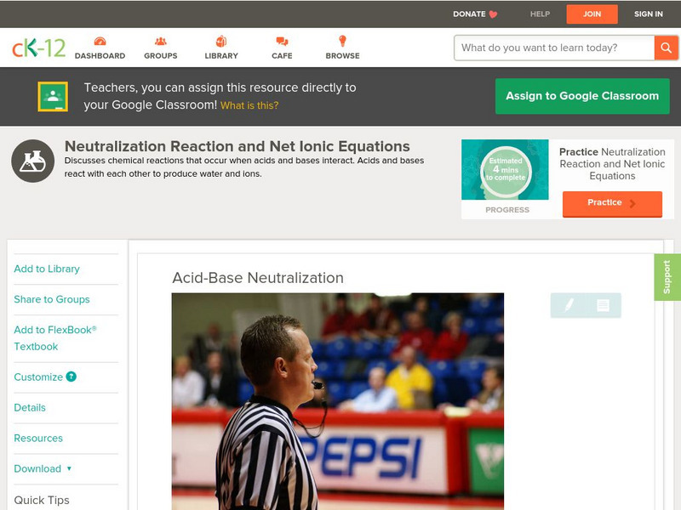Click the PROGRESS label under the circle
This screenshot has height=510, width=681.
point(507,210)
